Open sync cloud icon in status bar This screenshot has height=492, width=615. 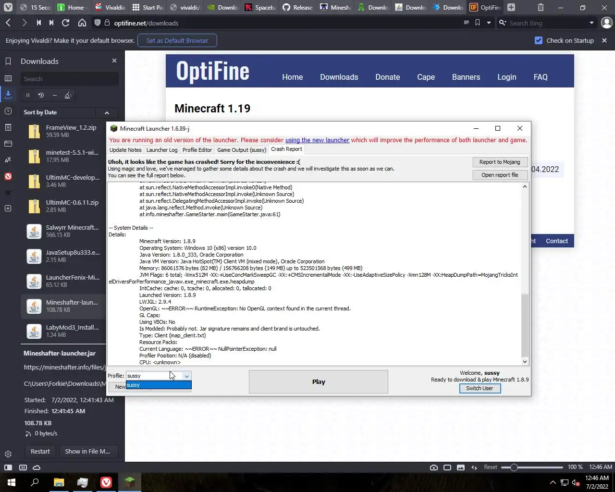click(37, 467)
